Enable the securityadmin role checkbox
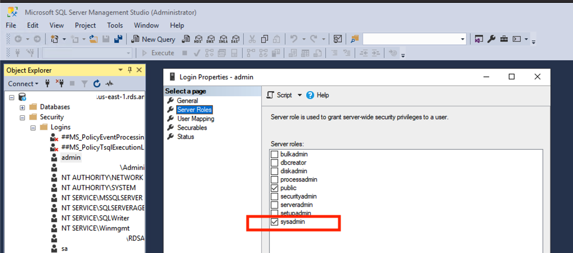 click(x=275, y=196)
